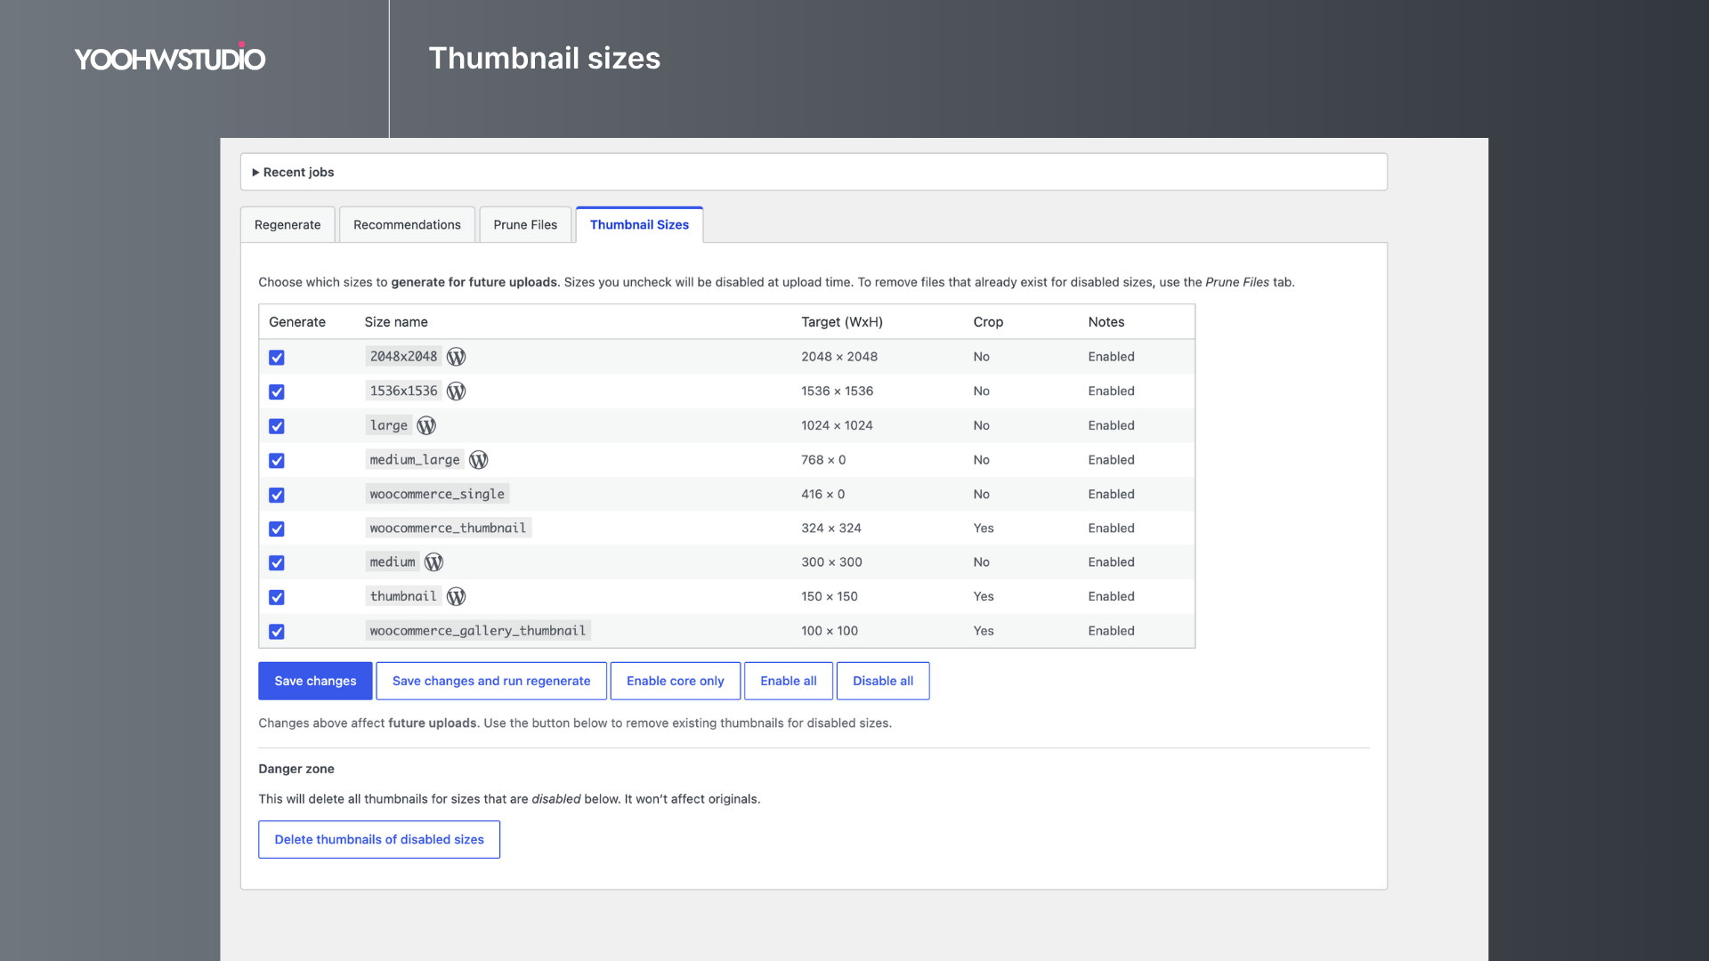Screen dimensions: 1709x961
Task: Click Delete thumbnails of disabled sizes
Action: pos(379,839)
